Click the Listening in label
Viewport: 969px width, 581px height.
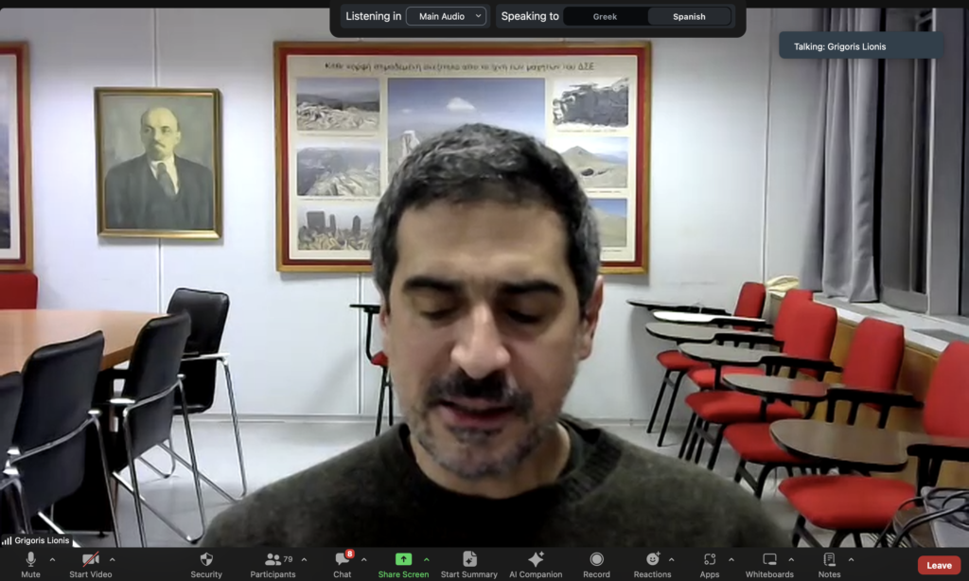pos(373,16)
